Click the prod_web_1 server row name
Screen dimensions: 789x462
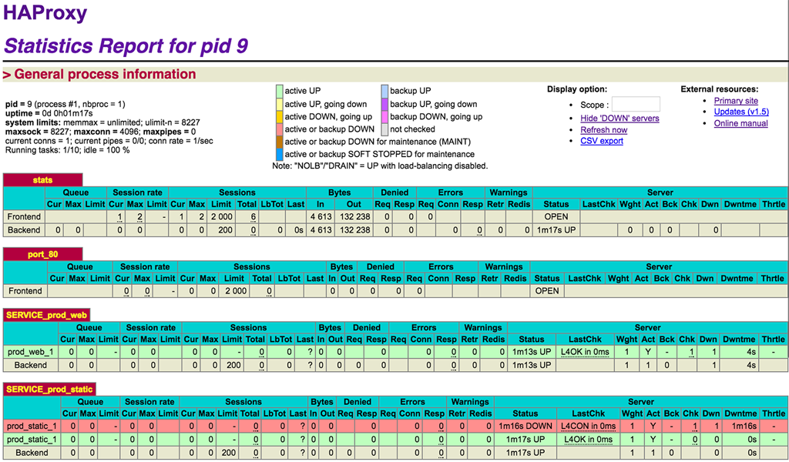31,352
